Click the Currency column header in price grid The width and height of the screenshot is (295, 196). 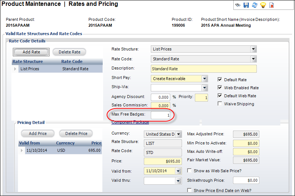click(x=65, y=143)
